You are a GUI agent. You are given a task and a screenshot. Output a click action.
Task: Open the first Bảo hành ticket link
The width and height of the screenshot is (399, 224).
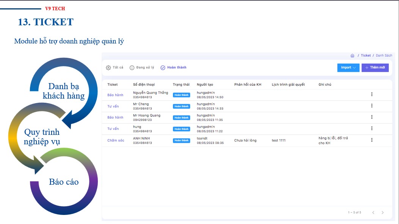click(x=115, y=95)
